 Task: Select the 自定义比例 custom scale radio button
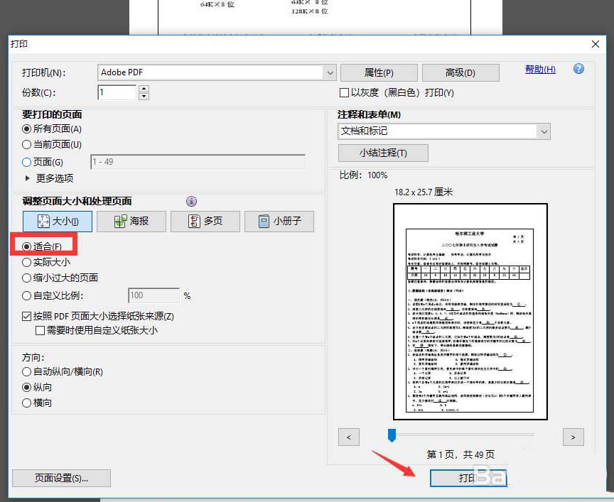tap(26, 296)
